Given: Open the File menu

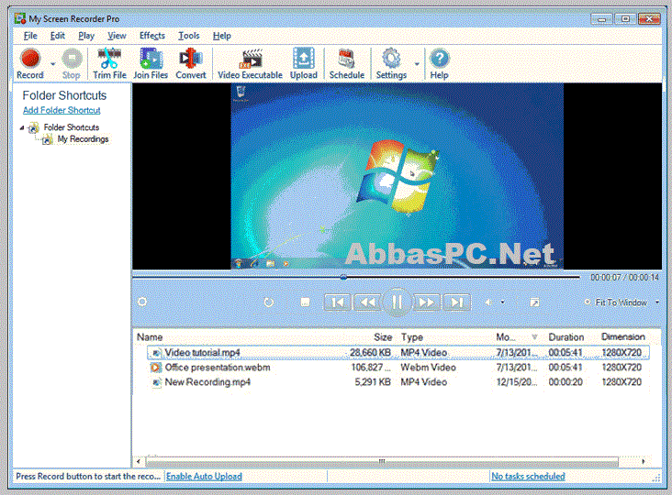Looking at the screenshot, I should [x=30, y=36].
